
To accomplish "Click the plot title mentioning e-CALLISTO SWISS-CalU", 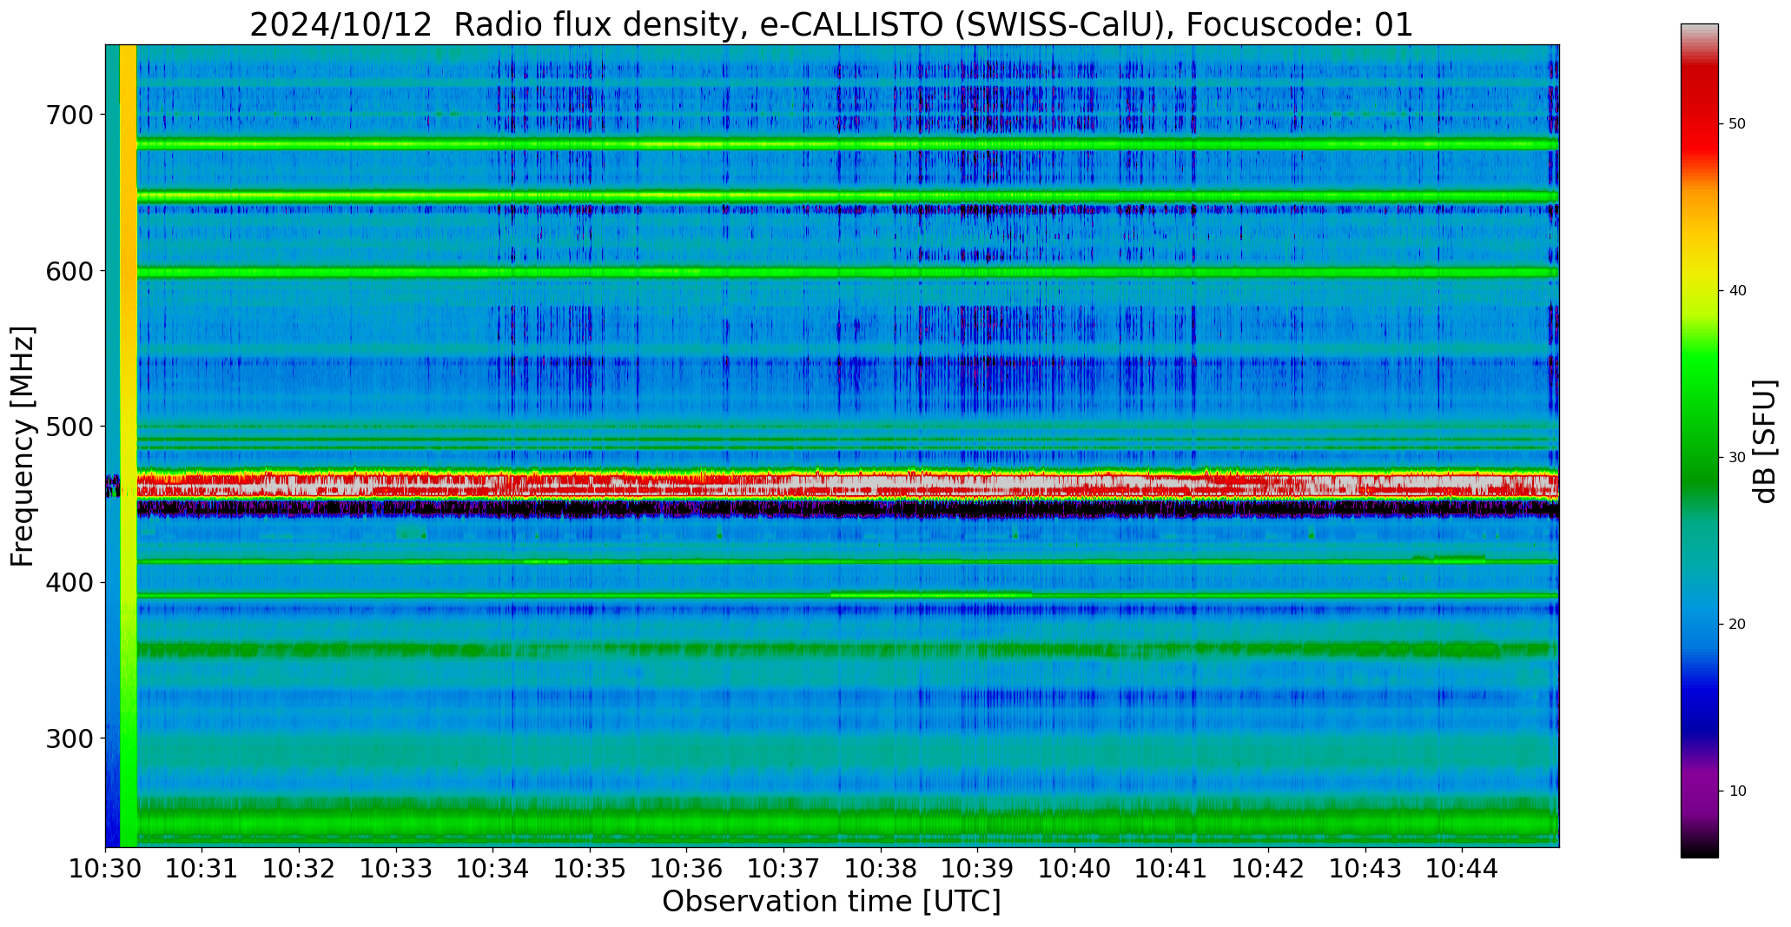I will pos(831,24).
